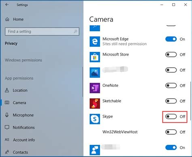
Task: Click the Sites still need permission text
Action: (124, 44)
